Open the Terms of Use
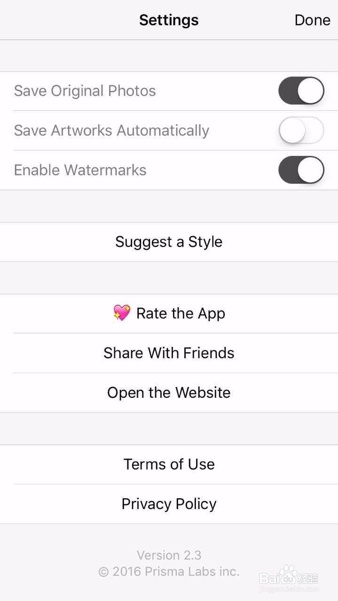This screenshot has width=338, height=601. 169,464
